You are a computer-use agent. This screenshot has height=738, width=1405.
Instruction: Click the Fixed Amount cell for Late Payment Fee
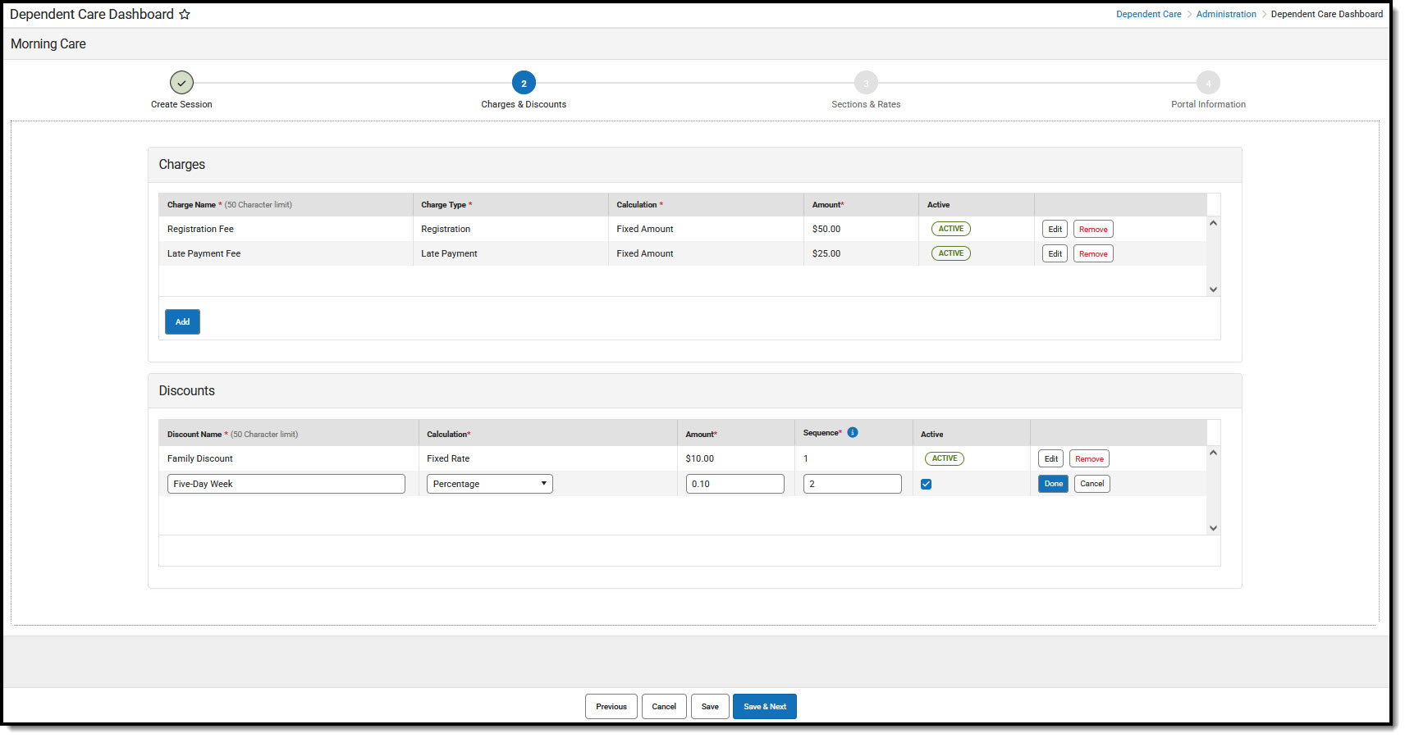[x=706, y=253]
